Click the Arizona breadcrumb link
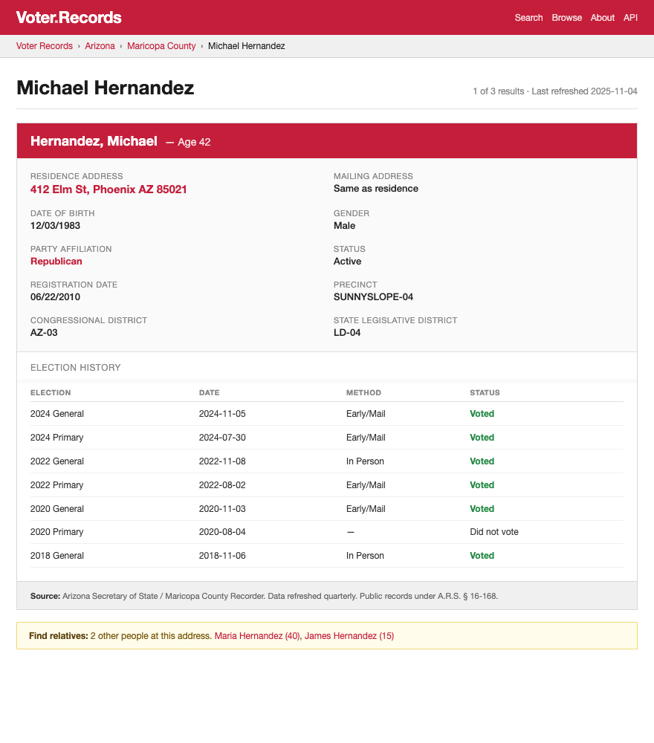Viewport: 654px width, 743px height. click(100, 45)
